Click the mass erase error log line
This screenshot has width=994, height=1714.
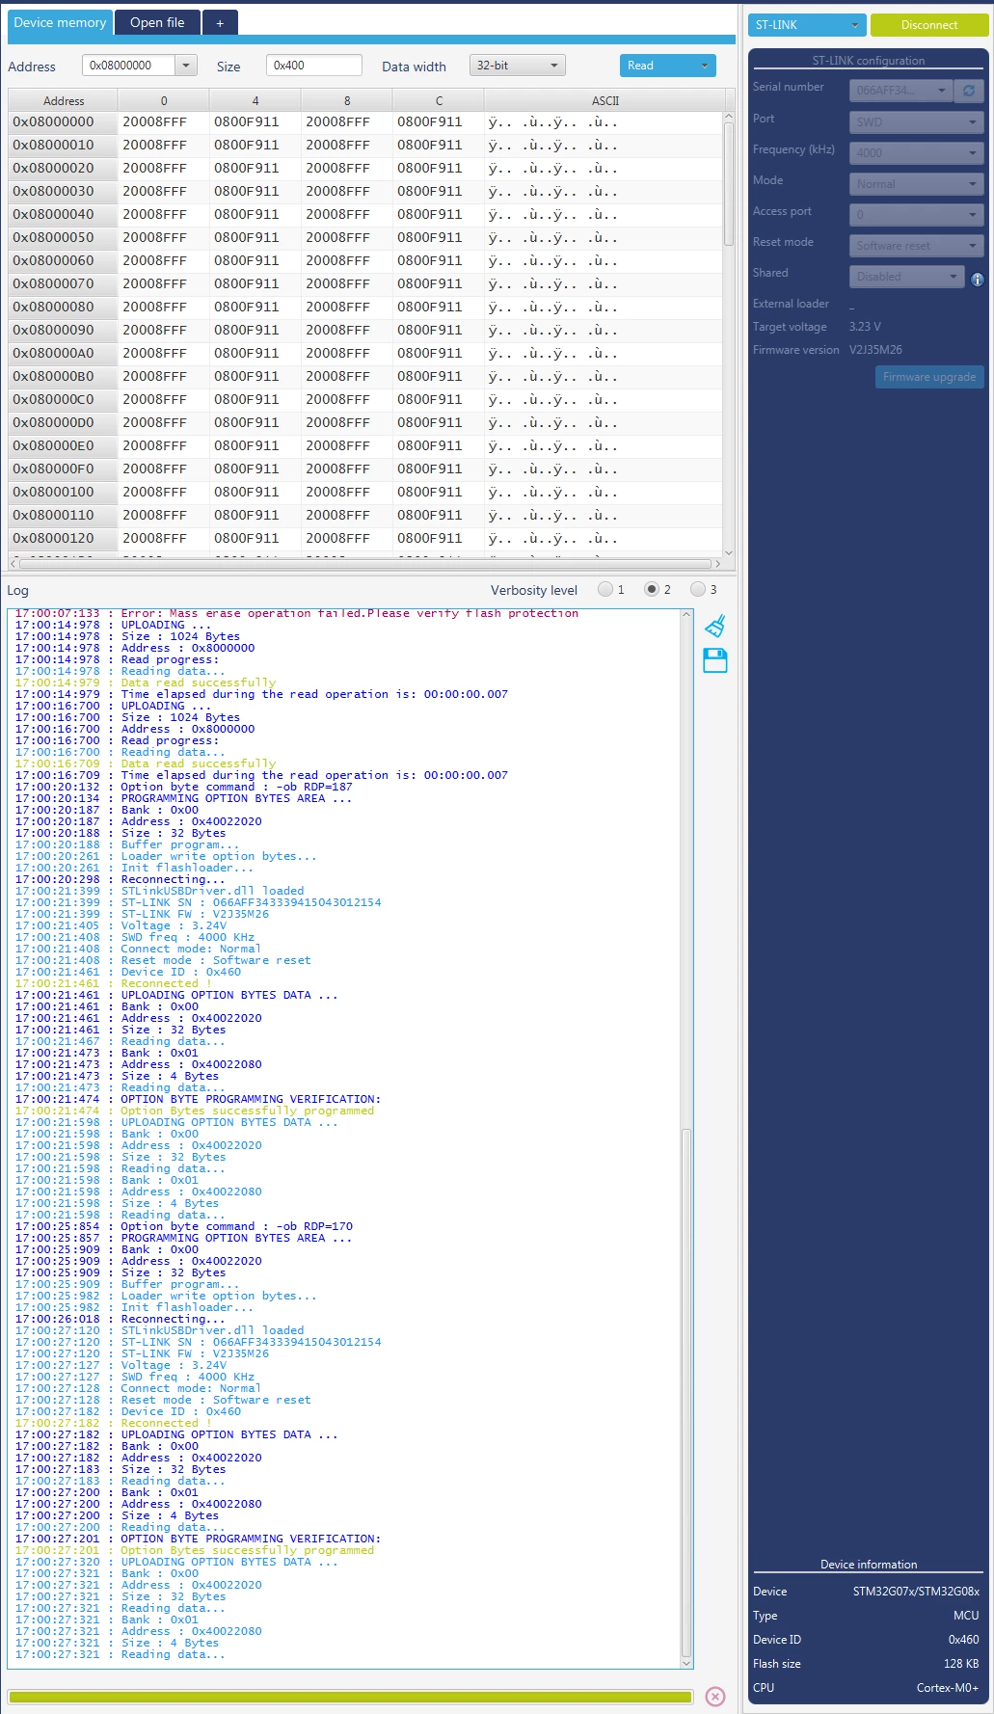(x=297, y=613)
